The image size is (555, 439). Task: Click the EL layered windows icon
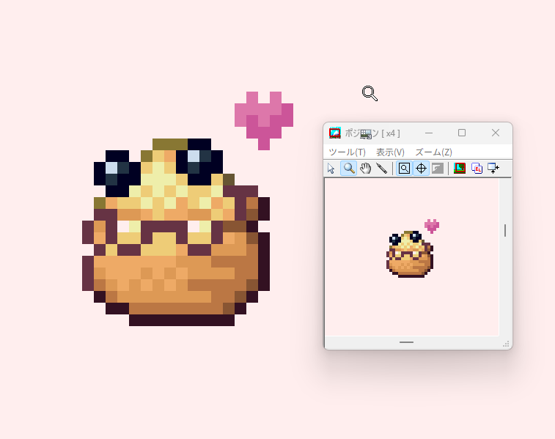477,169
